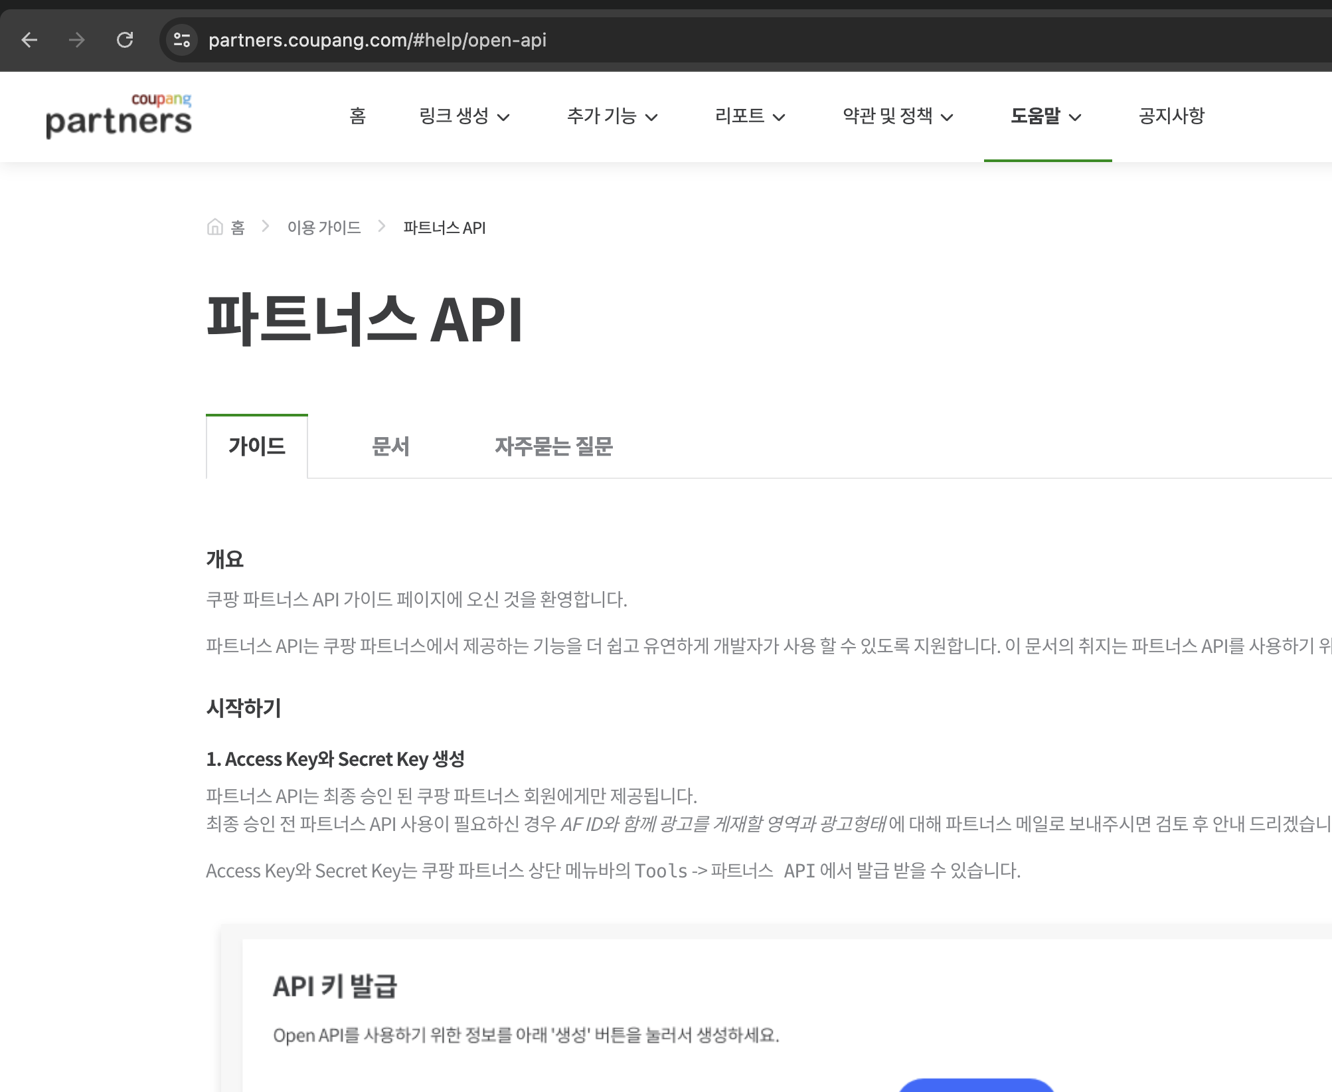Click the 홈 breadcrumb link

pyautogui.click(x=238, y=228)
